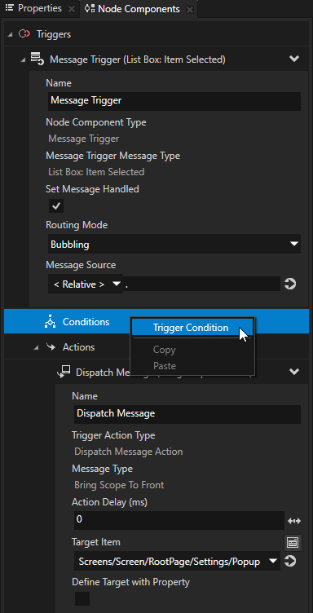This screenshot has width=313, height=613.
Task: Click the red Triggers icon
Action: (24, 34)
